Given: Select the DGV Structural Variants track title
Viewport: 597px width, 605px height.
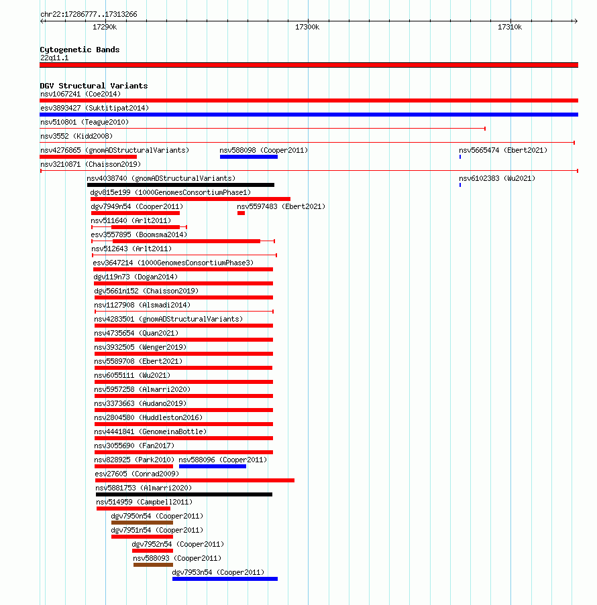Looking at the screenshot, I should 94,86.
